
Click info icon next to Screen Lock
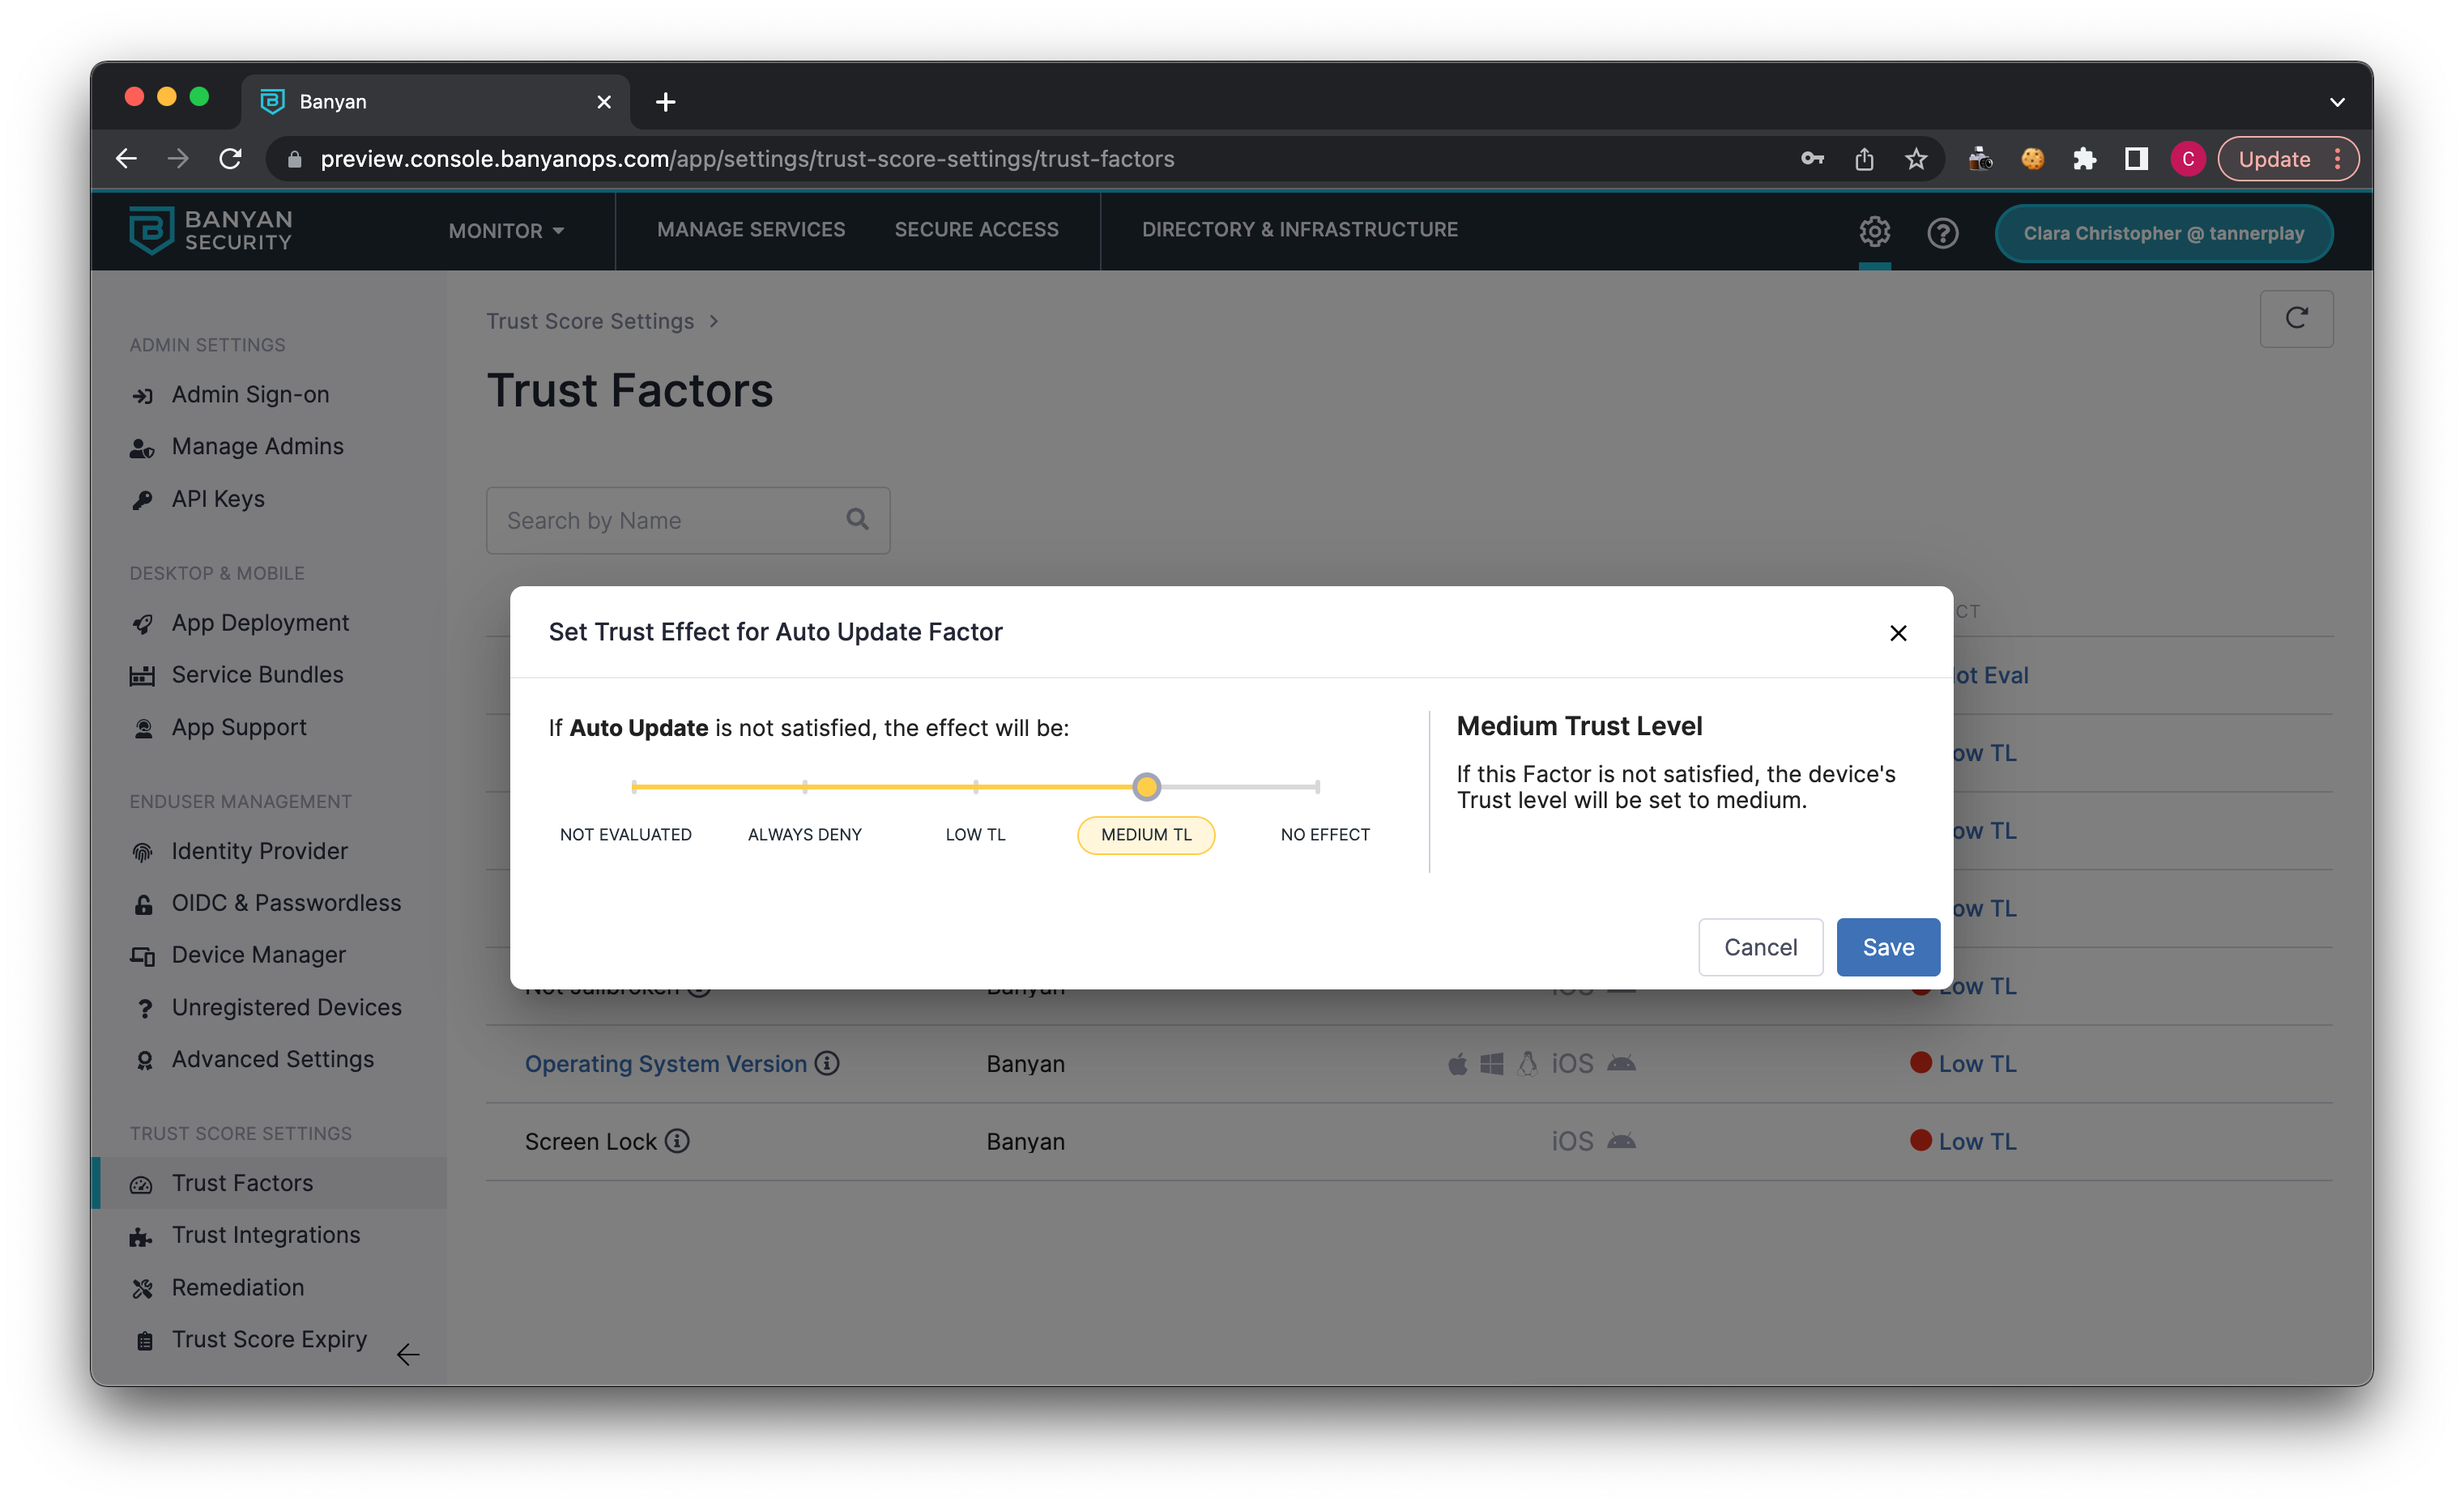point(677,1142)
